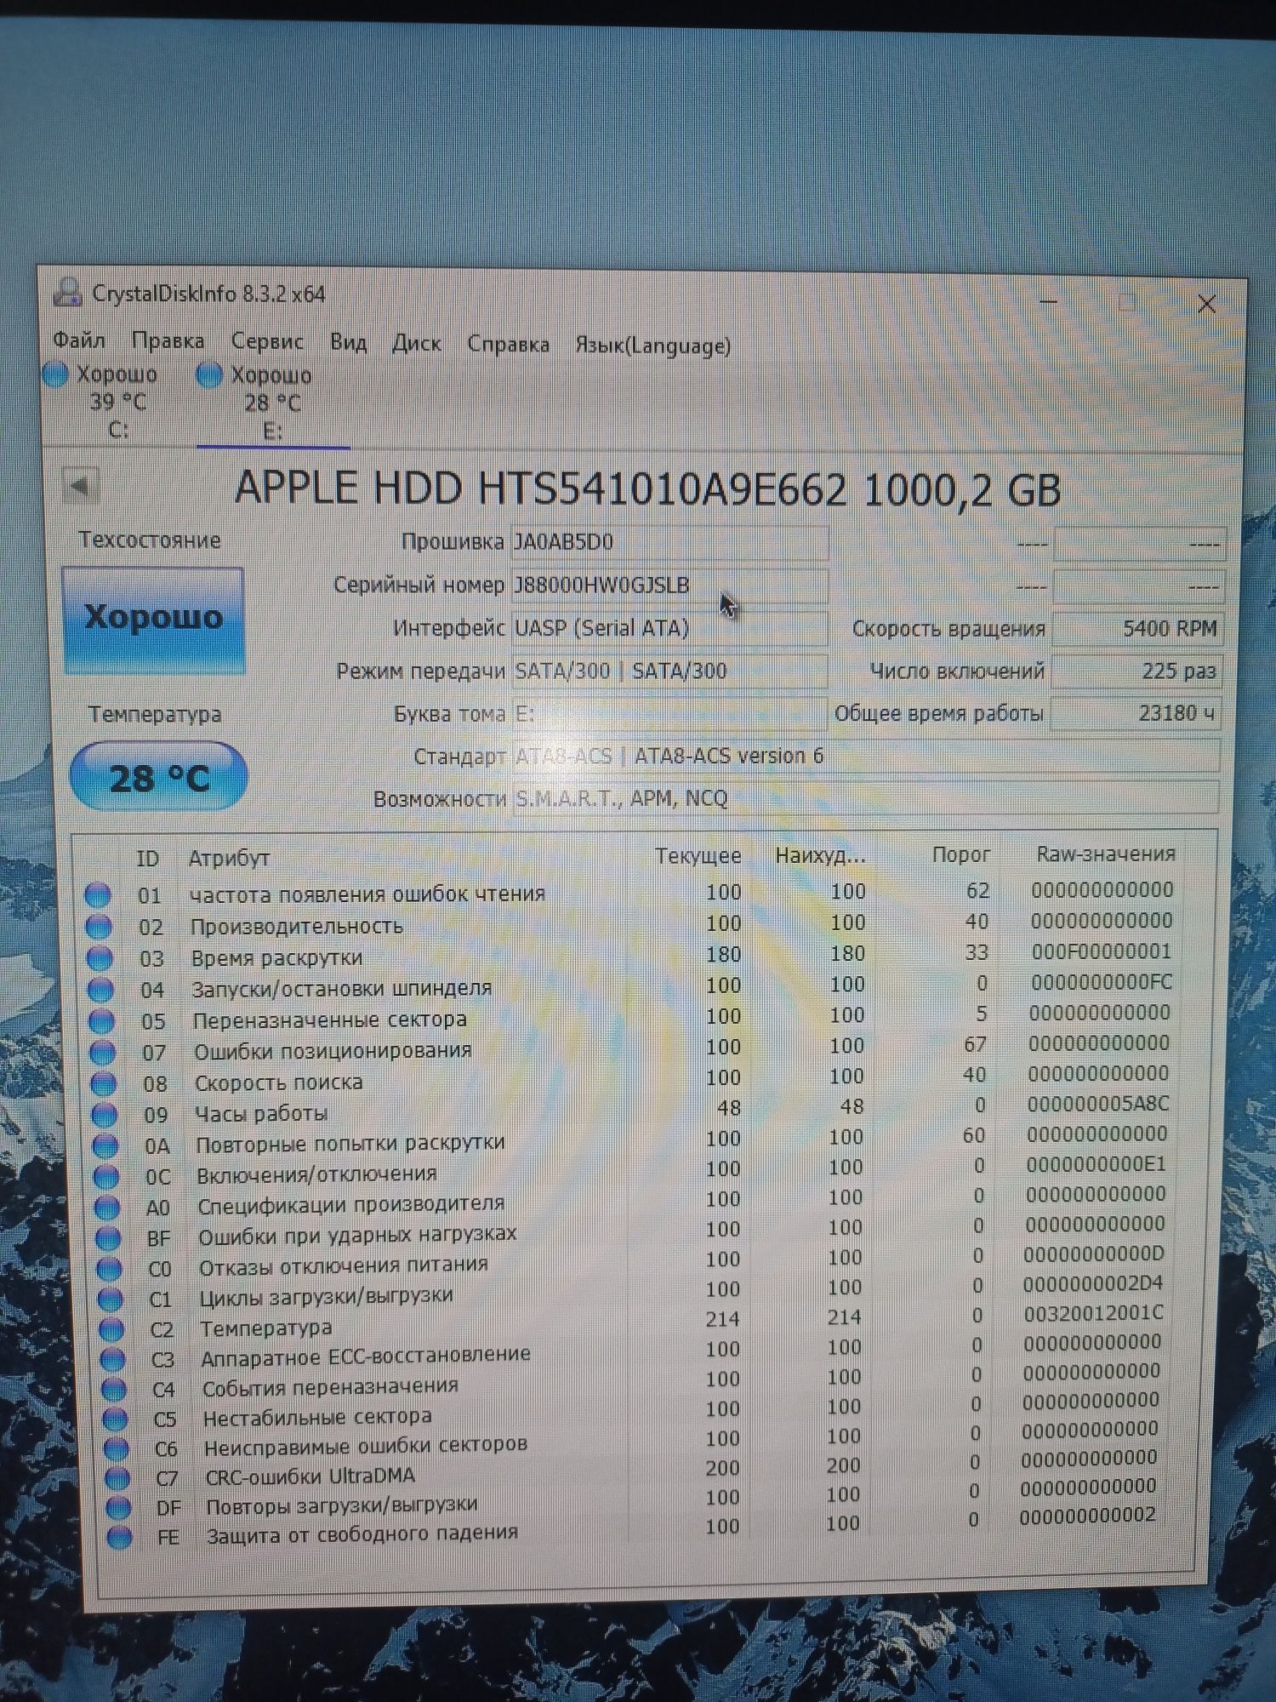Click the Режим передачи field SATA/300
This screenshot has height=1702, width=1276.
[x=669, y=671]
